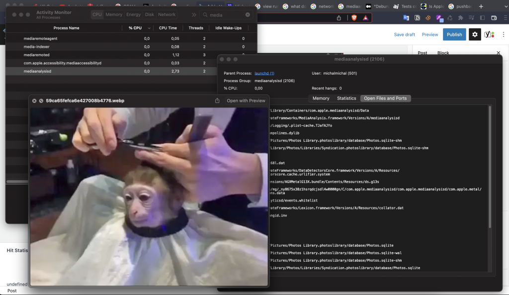The image size is (509, 295).
Task: Switch to the Network tab in Activity Monitor
Action: click(167, 14)
